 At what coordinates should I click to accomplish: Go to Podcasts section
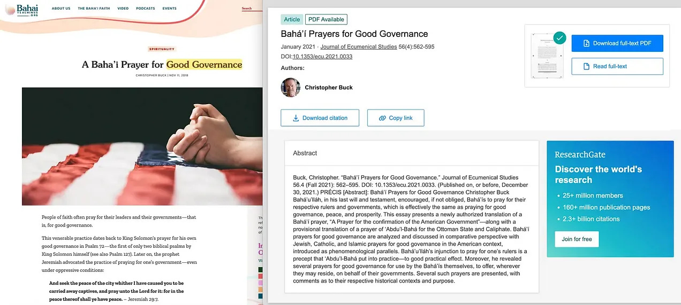[x=146, y=9]
